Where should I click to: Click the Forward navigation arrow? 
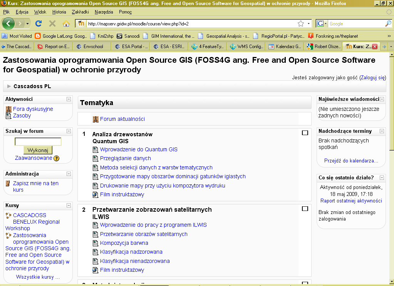[x=20, y=23]
